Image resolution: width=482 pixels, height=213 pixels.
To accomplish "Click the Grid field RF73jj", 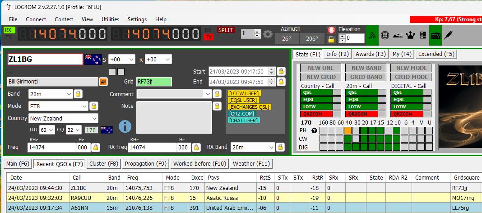I will coord(154,82).
